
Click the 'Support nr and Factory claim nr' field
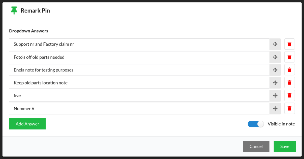click(139, 44)
